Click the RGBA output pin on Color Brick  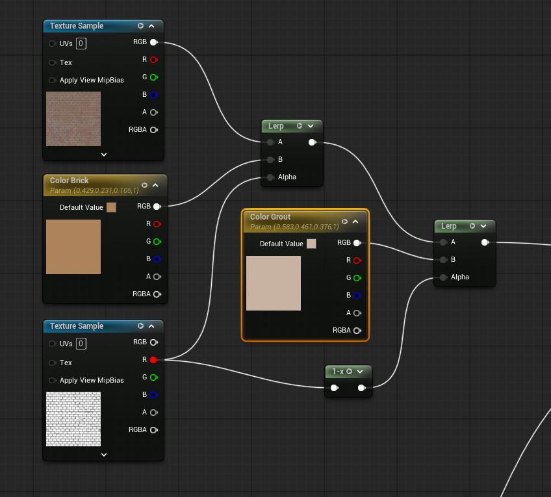[x=155, y=294]
